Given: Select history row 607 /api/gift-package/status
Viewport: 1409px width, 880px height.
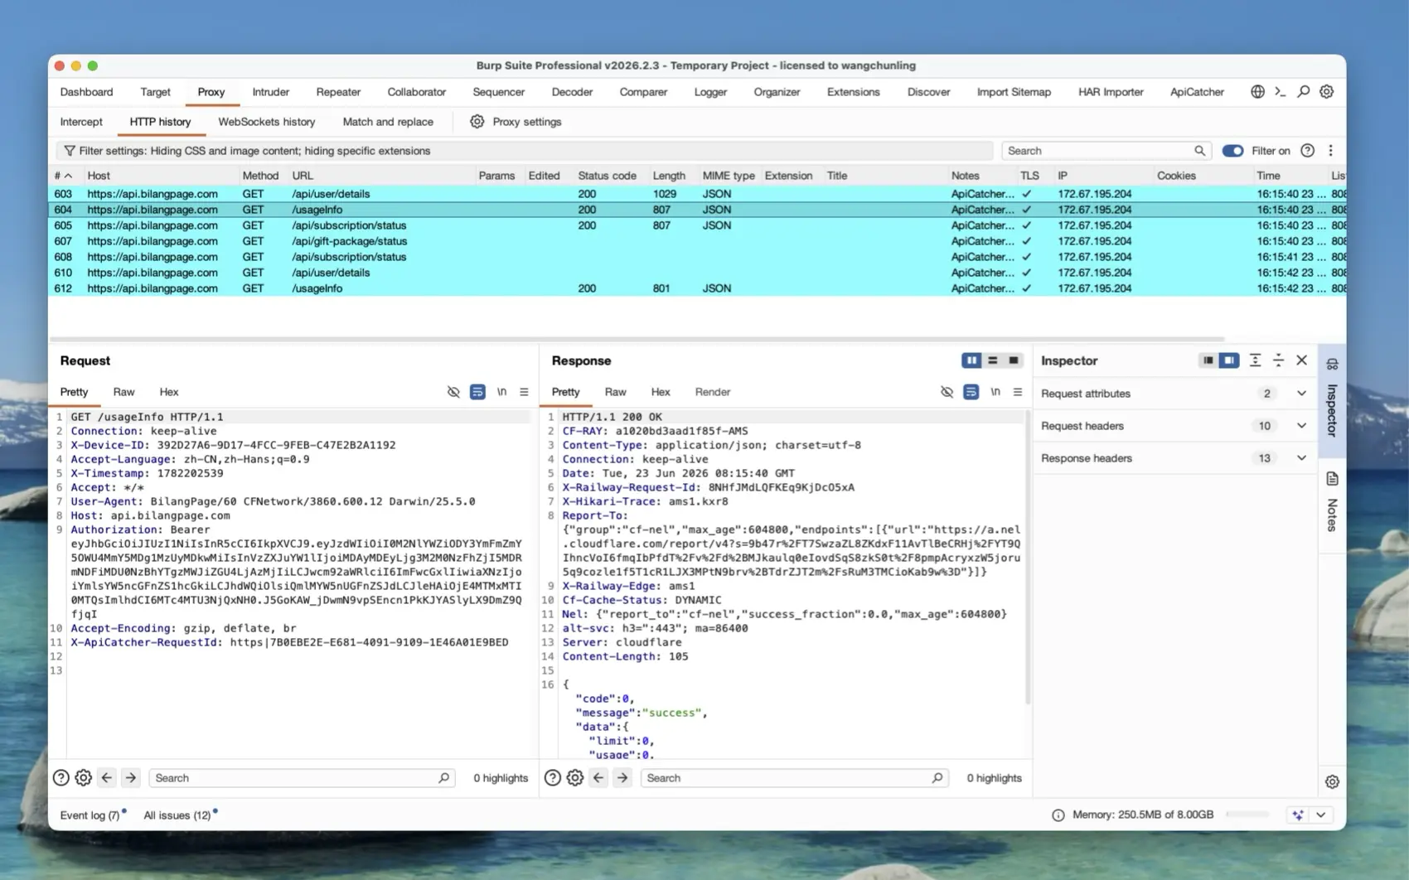Looking at the screenshot, I should coord(697,241).
